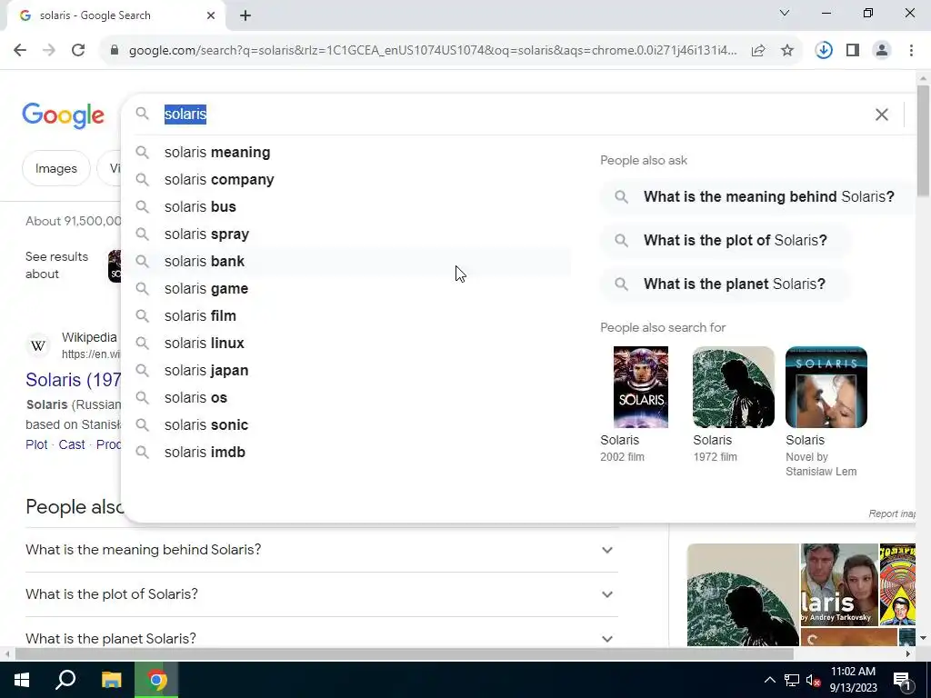This screenshot has width=931, height=698.
Task: Click the share page icon in address bar
Action: pyautogui.click(x=758, y=51)
